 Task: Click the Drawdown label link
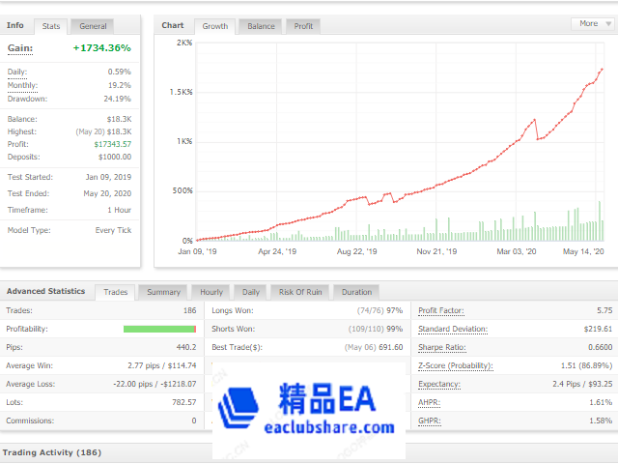(x=26, y=98)
